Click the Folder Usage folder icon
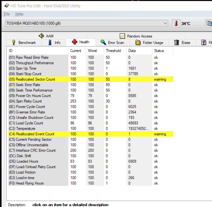The image size is (212, 207). coord(138,42)
